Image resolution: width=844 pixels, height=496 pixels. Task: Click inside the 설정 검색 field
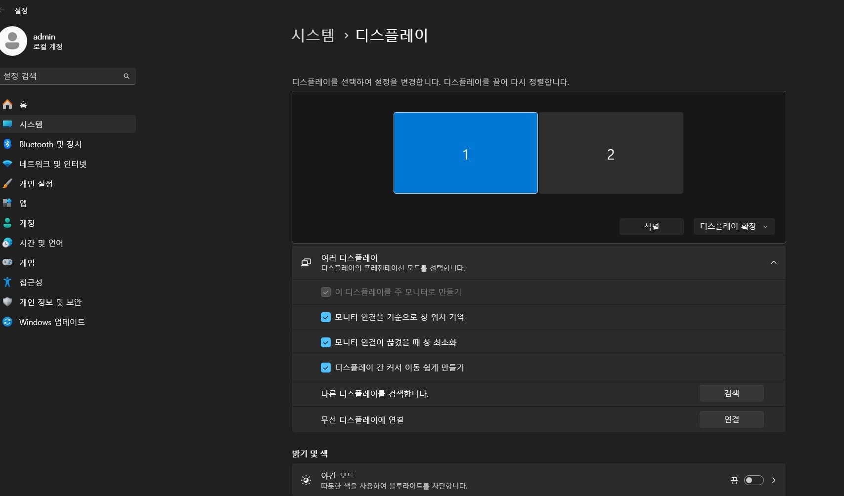click(x=59, y=76)
